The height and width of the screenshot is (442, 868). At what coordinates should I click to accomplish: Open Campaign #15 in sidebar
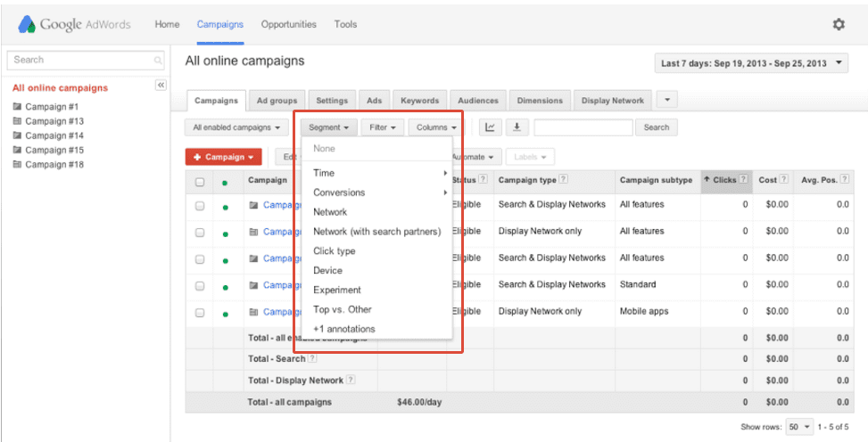(x=54, y=150)
